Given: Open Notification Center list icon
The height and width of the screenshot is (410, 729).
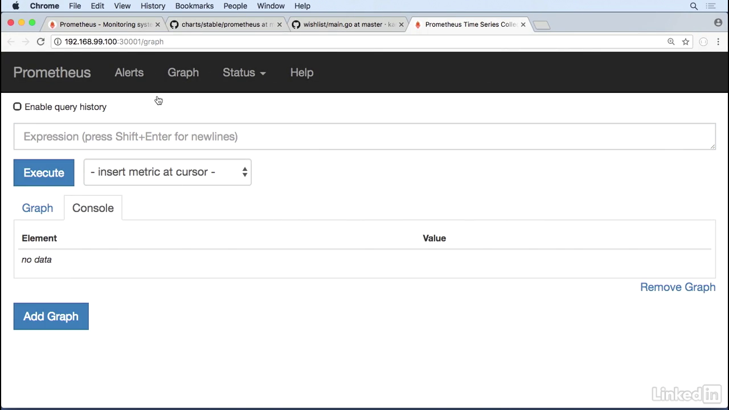Looking at the screenshot, I should pyautogui.click(x=711, y=6).
